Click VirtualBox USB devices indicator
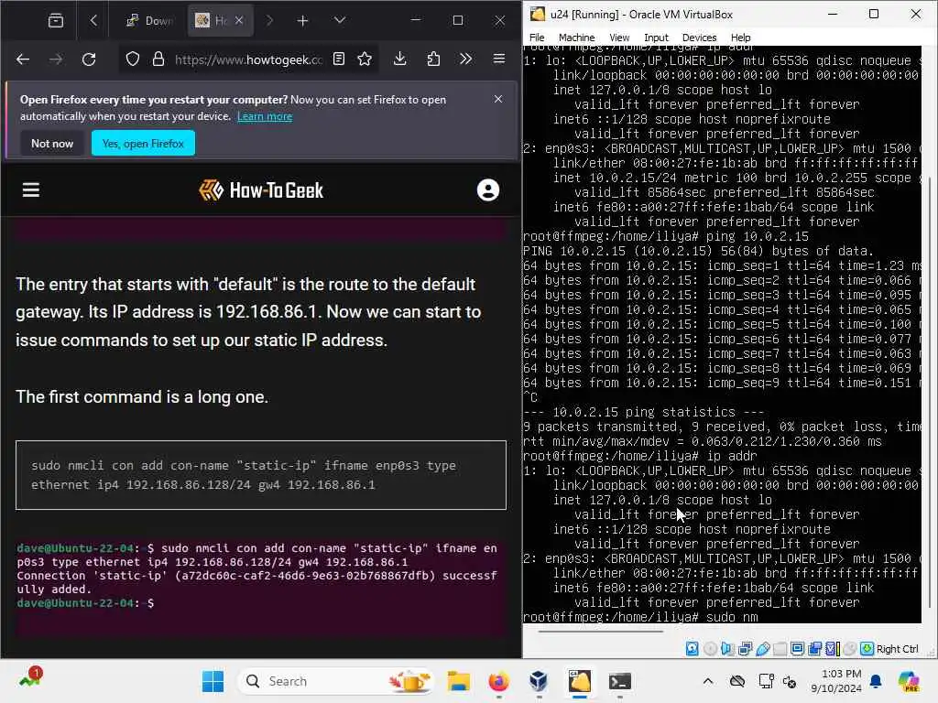The width and height of the screenshot is (938, 703). click(x=762, y=649)
